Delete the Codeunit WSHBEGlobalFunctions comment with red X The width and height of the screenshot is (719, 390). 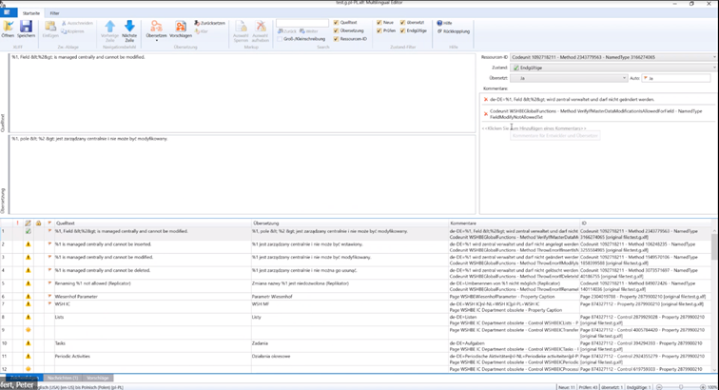(x=486, y=114)
